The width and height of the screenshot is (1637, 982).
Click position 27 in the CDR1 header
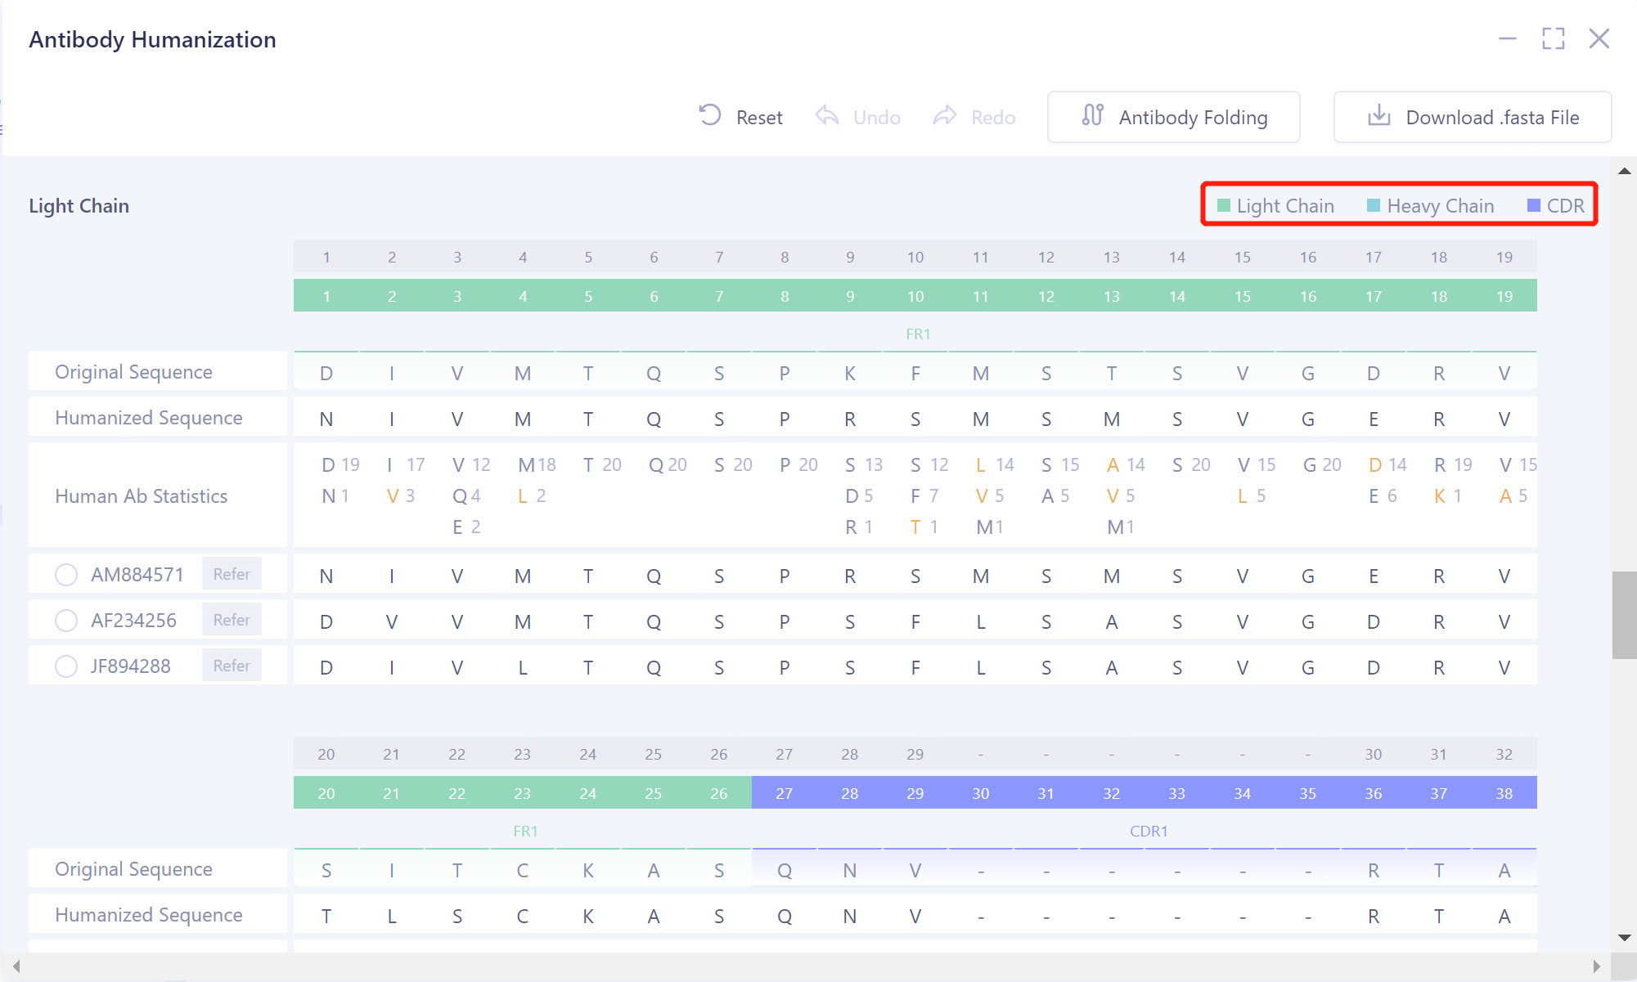(784, 793)
